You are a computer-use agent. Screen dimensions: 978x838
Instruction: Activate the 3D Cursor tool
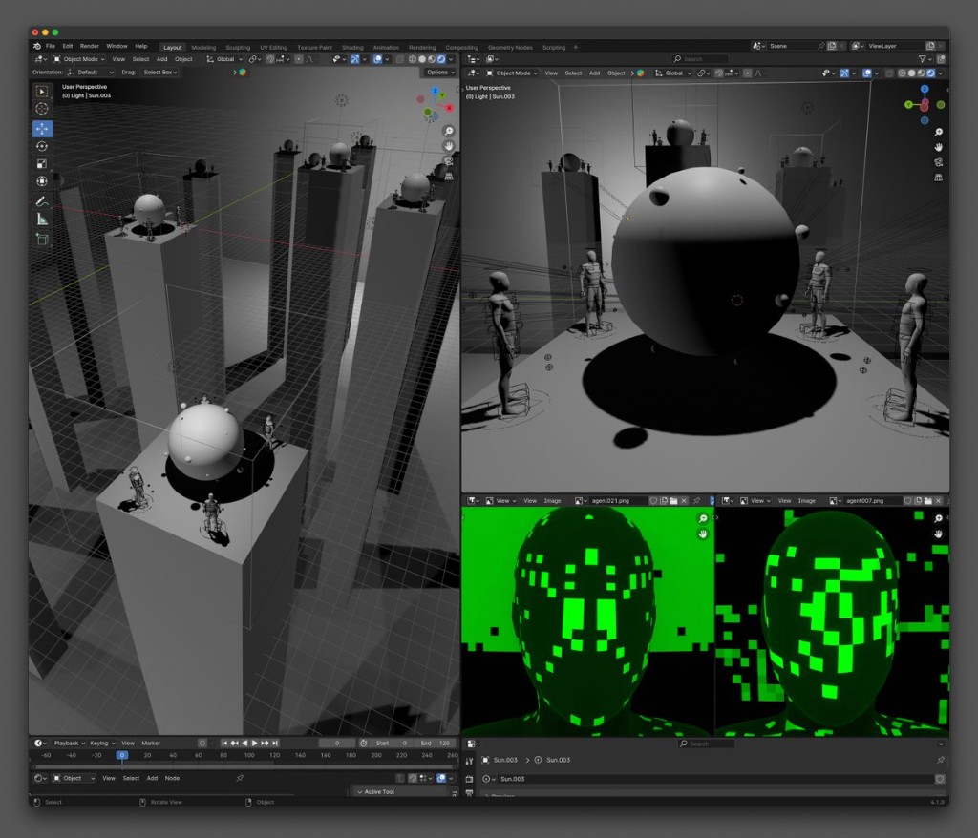click(x=42, y=109)
